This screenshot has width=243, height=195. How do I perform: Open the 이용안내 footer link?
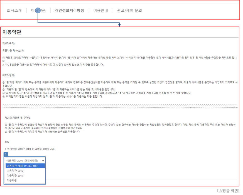(x=100, y=11)
